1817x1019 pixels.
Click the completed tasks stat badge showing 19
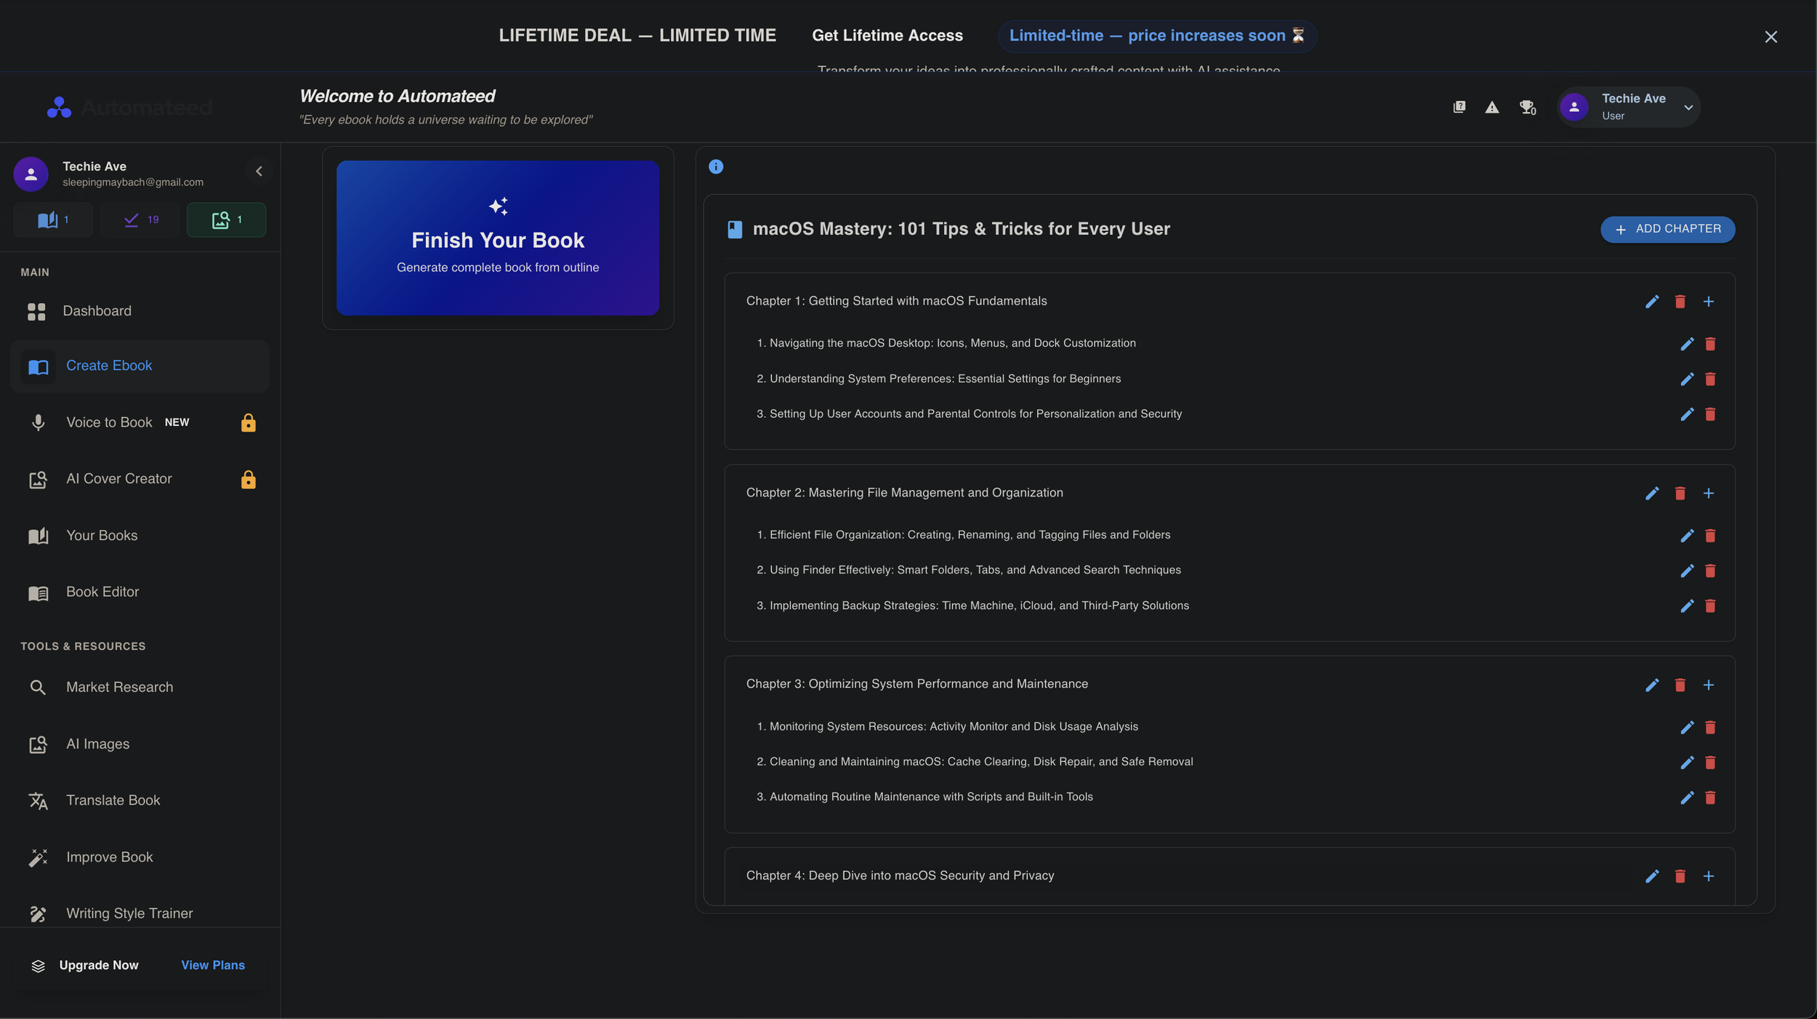coord(140,219)
